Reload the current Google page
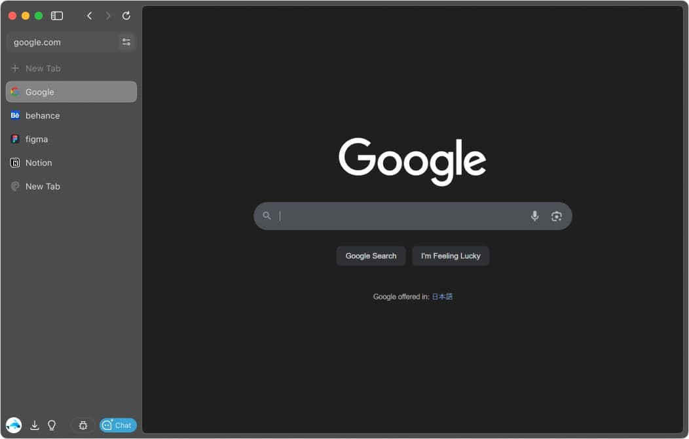The image size is (689, 439). pos(126,16)
